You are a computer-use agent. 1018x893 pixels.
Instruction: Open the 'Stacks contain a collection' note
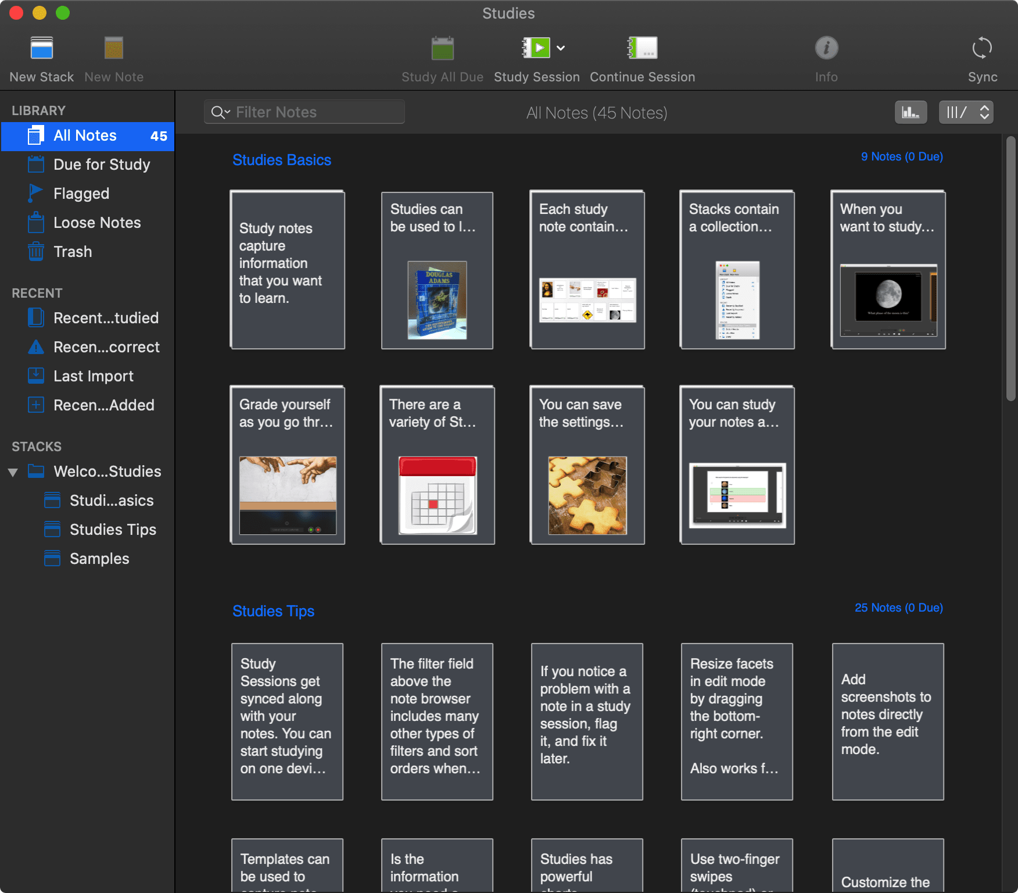(737, 270)
